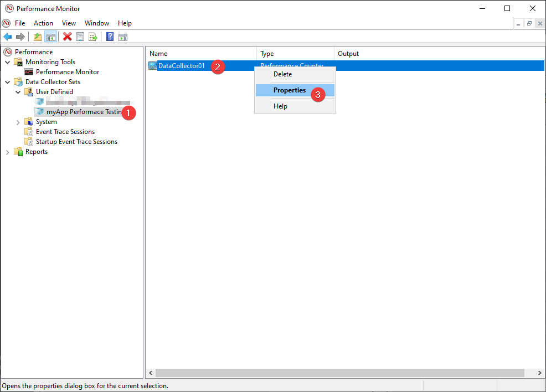Click the blue Help question mark icon
Image resolution: width=546 pixels, height=392 pixels.
tap(110, 37)
